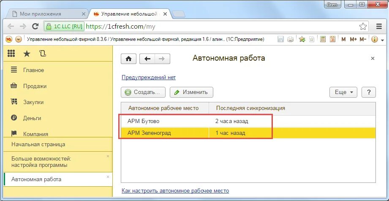Viewport: 389px width, 201px height.
Task: Close the Больше возможностей panel tab
Action: coord(108,156)
